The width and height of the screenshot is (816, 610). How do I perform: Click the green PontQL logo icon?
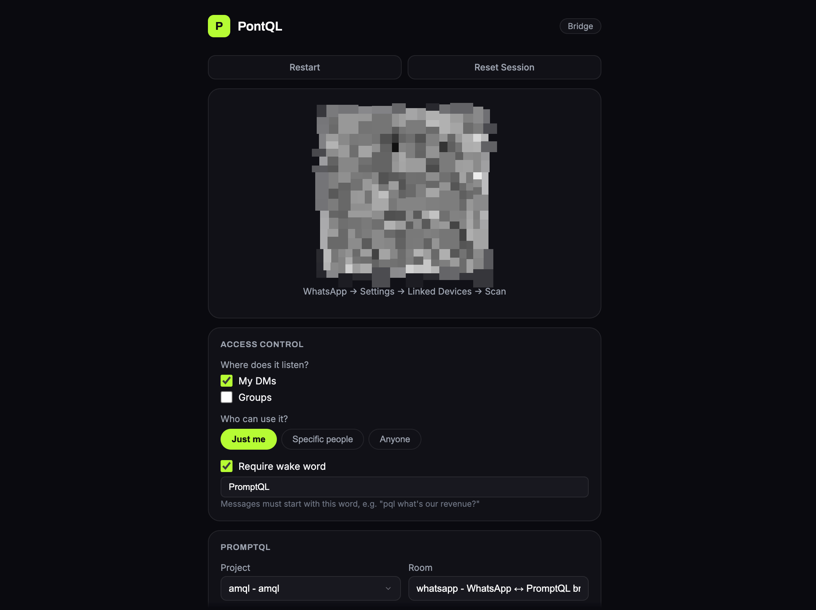pos(219,26)
